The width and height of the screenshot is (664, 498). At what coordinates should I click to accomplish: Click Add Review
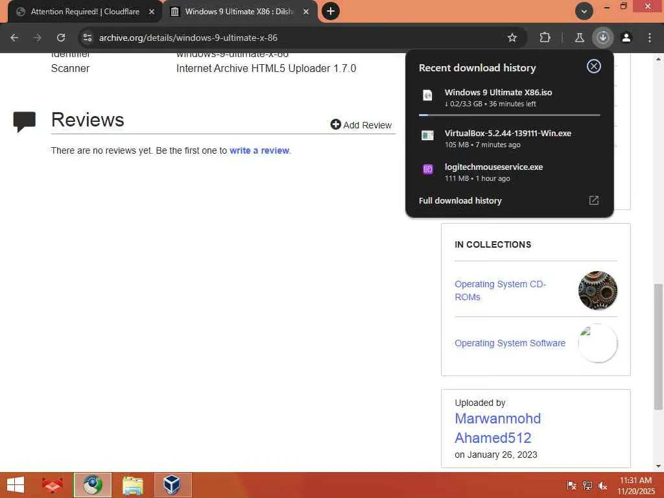pos(361,125)
